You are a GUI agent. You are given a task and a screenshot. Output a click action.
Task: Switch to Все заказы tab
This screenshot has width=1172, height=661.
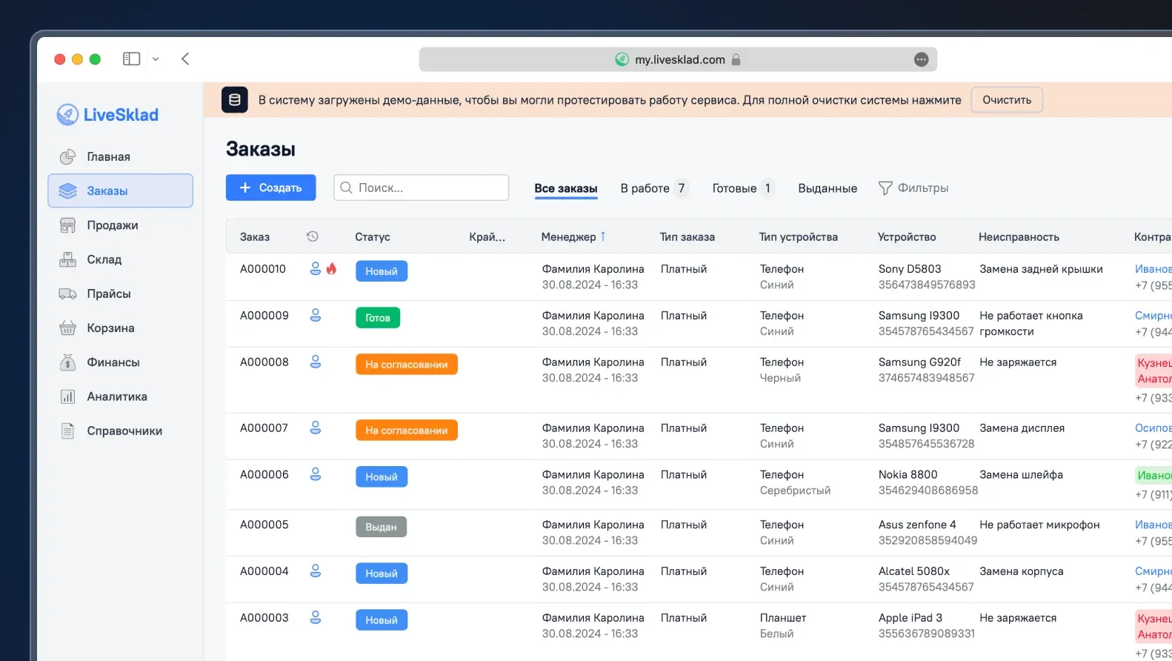click(566, 188)
